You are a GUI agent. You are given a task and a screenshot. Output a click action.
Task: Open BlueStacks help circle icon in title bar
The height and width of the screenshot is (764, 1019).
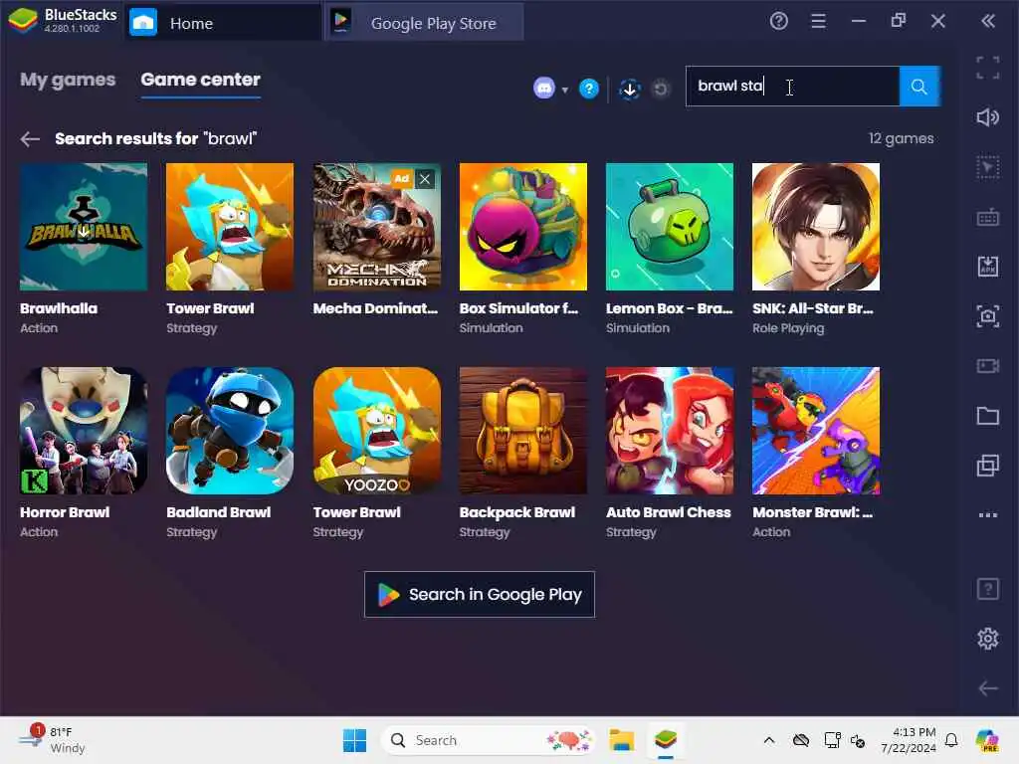pyautogui.click(x=778, y=22)
